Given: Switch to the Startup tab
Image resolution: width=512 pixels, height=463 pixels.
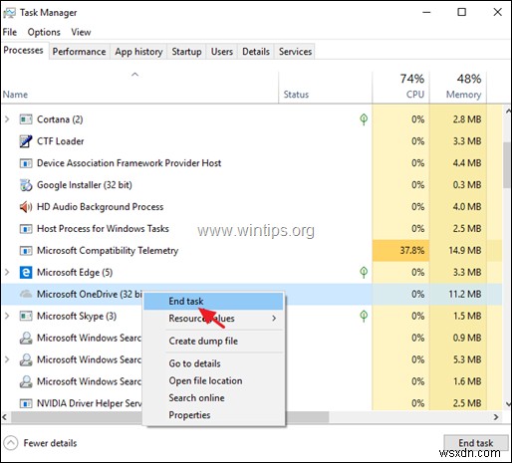Looking at the screenshot, I should 186,52.
